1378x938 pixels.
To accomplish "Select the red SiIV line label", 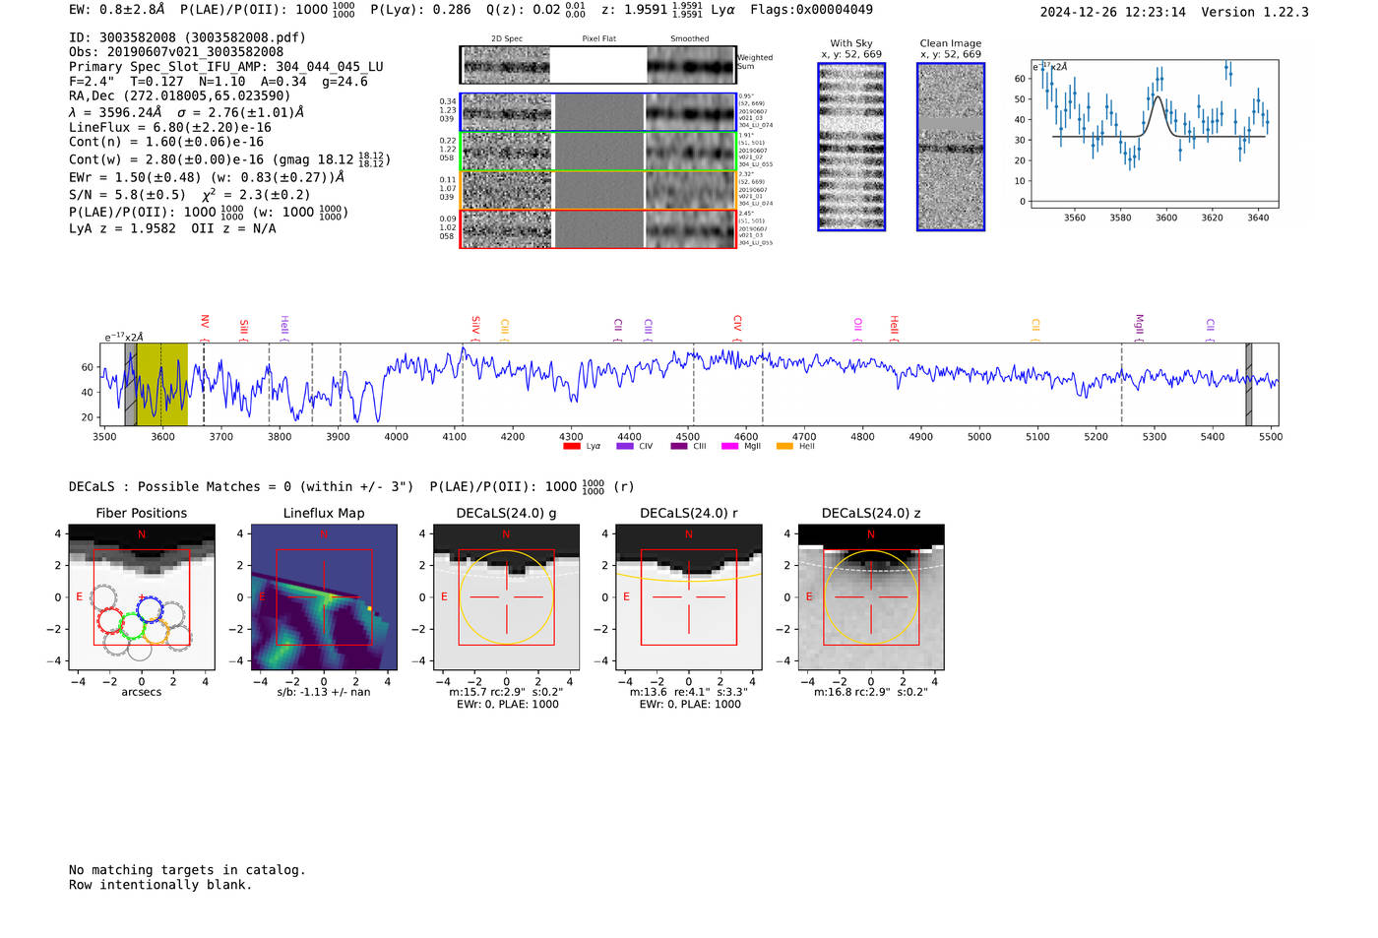I will click(x=475, y=325).
